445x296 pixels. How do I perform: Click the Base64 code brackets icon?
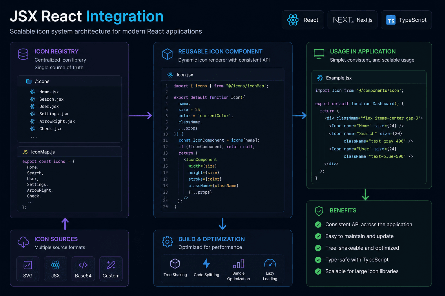tap(83, 265)
